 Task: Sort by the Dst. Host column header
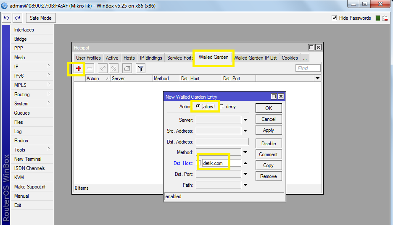click(x=201, y=78)
